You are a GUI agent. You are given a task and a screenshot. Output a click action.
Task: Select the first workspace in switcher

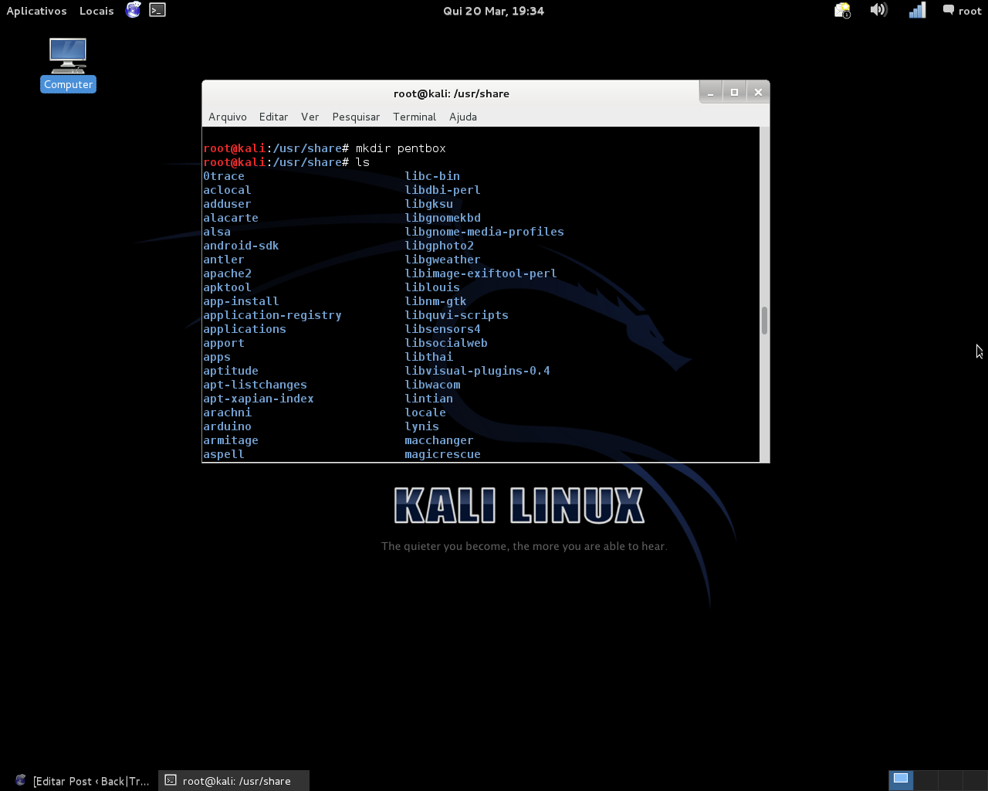coord(901,780)
